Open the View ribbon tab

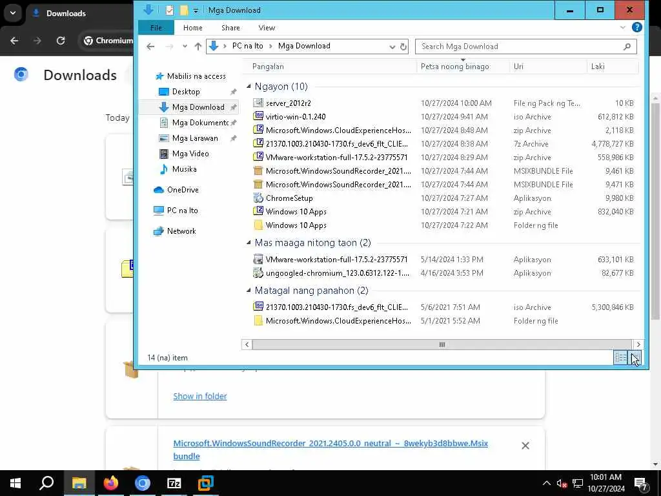[x=267, y=28]
